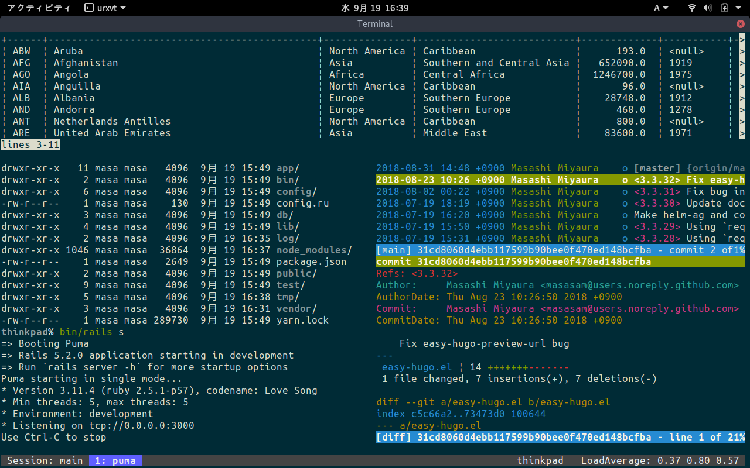Click the Middle East region cell
Viewport: 750px width, 468px height.
pyautogui.click(x=455, y=133)
